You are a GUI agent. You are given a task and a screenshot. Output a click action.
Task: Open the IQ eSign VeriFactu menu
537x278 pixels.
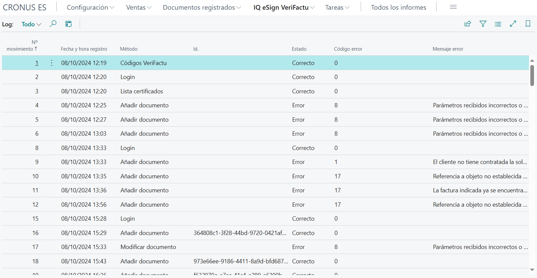tap(284, 7)
